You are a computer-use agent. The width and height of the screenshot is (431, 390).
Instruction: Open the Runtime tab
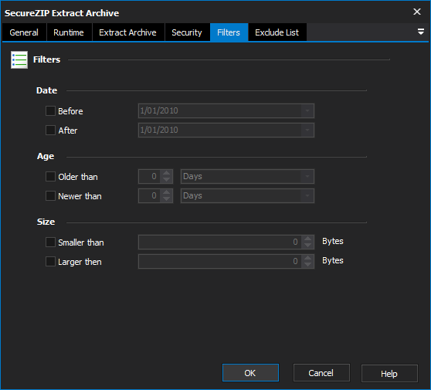click(69, 32)
